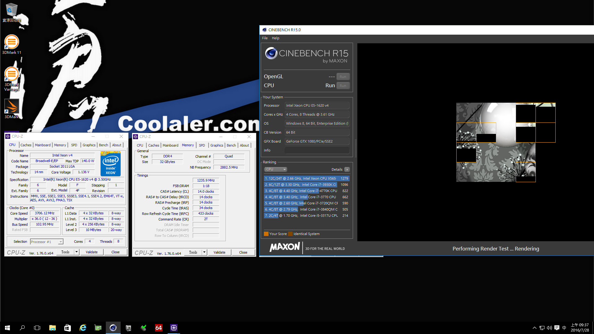
Task: Switch the input method language indicator
Action: coord(564,328)
